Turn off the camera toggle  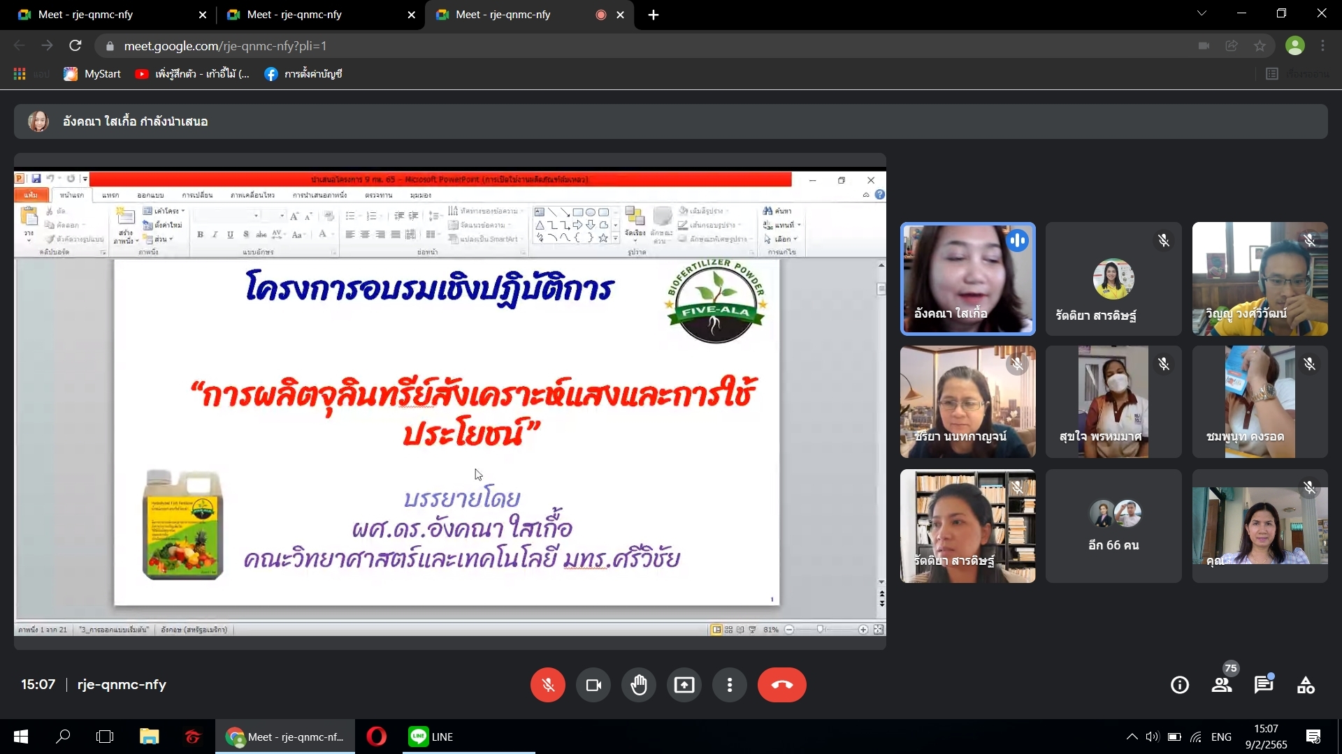pos(593,685)
